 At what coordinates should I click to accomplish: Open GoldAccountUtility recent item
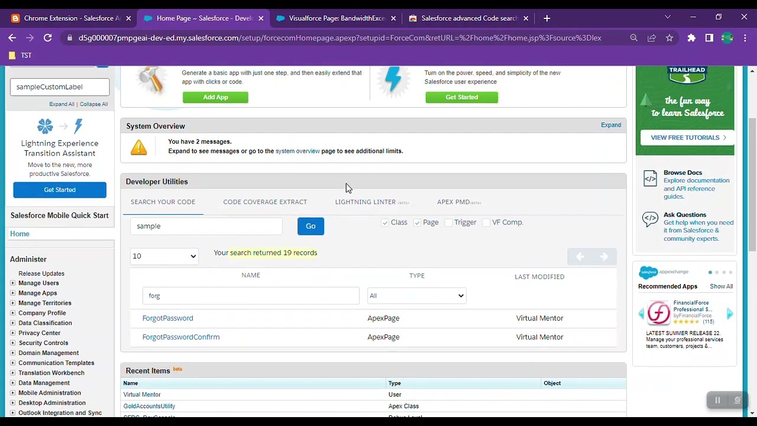pyautogui.click(x=149, y=406)
